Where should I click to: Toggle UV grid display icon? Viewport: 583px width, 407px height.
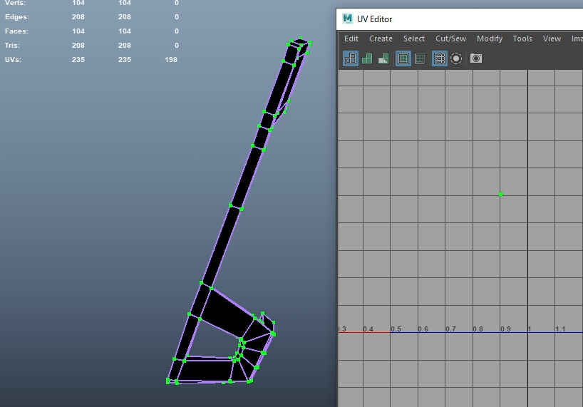pyautogui.click(x=440, y=58)
